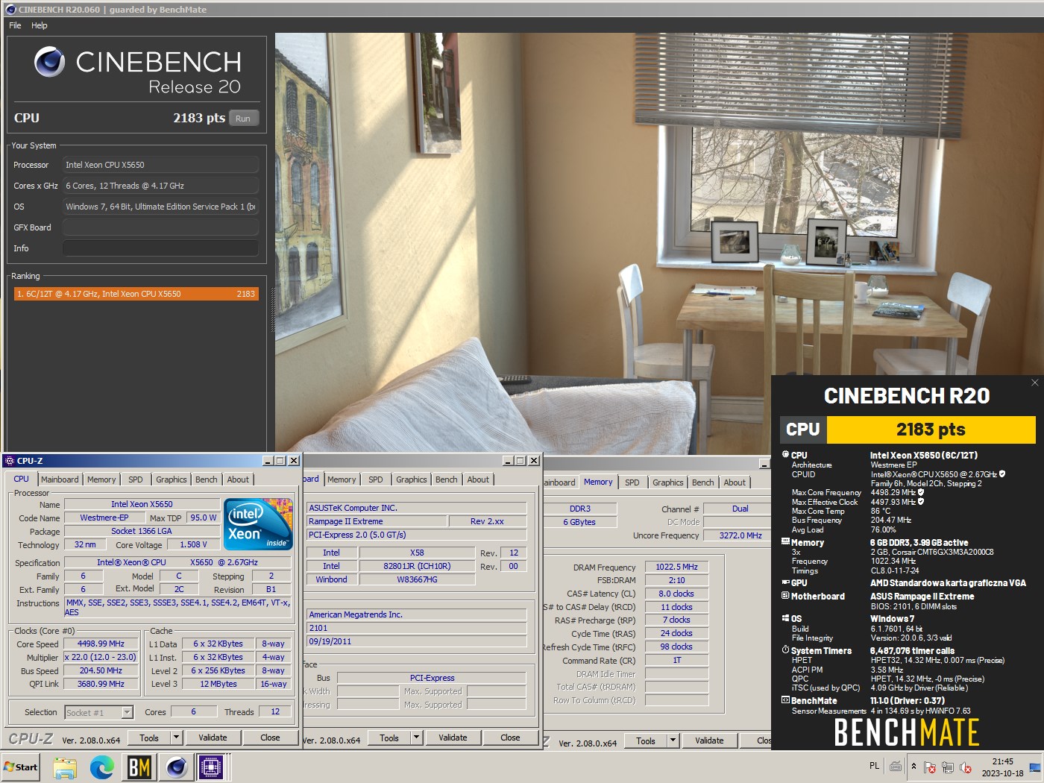Click the Cinebench logo sphere icon
This screenshot has width=1044, height=783.
point(50,62)
